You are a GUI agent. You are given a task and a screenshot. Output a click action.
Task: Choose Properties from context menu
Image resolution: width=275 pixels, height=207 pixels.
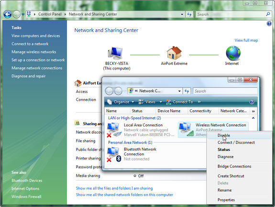pos(239,200)
